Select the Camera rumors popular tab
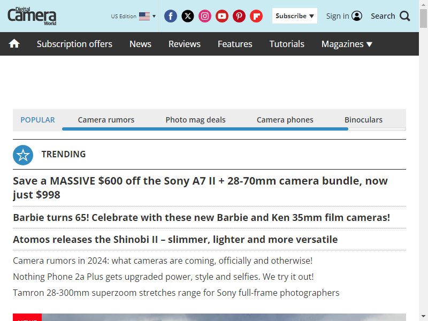The image size is (428, 321). pos(106,120)
